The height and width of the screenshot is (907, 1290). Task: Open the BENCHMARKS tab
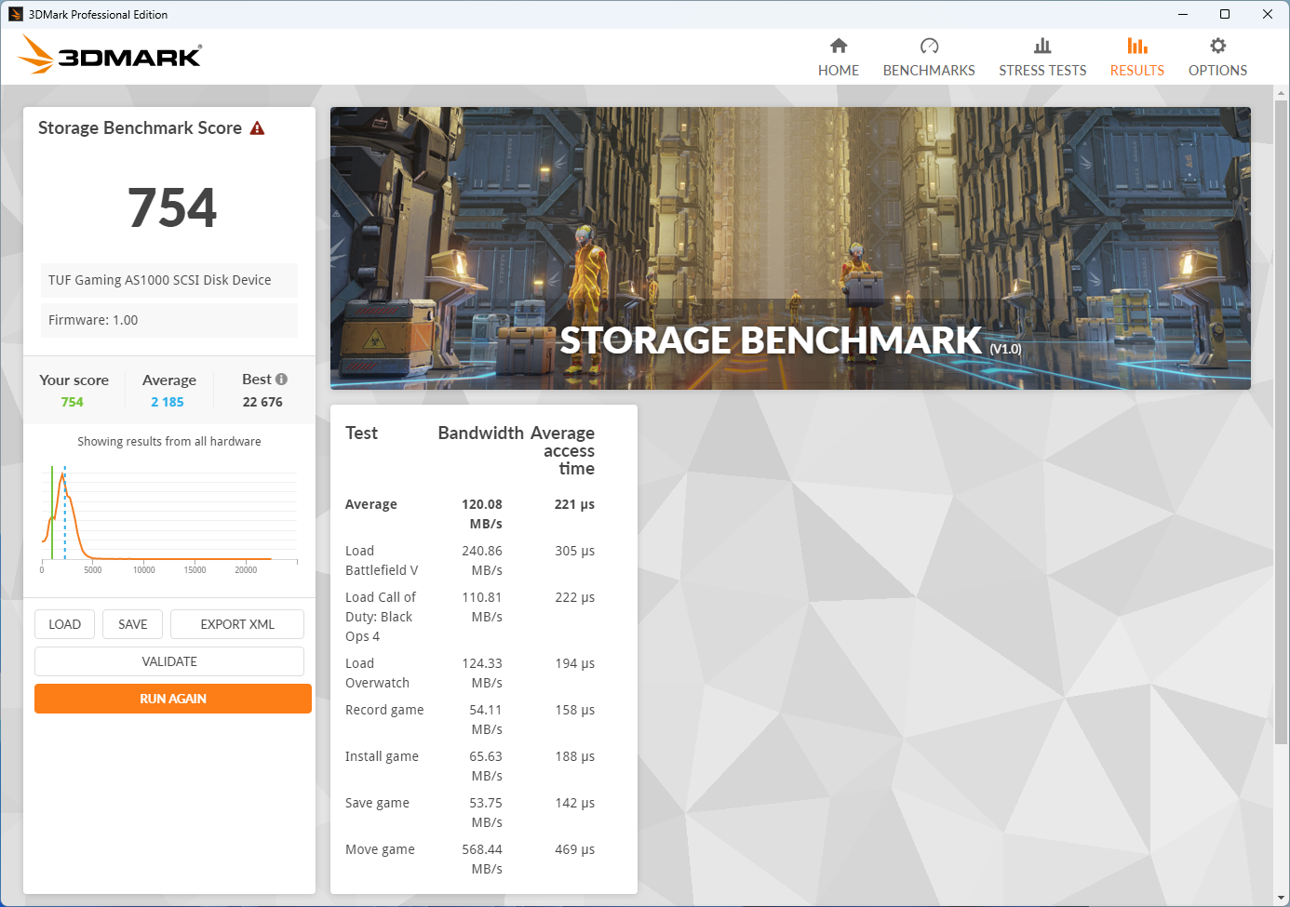929,58
